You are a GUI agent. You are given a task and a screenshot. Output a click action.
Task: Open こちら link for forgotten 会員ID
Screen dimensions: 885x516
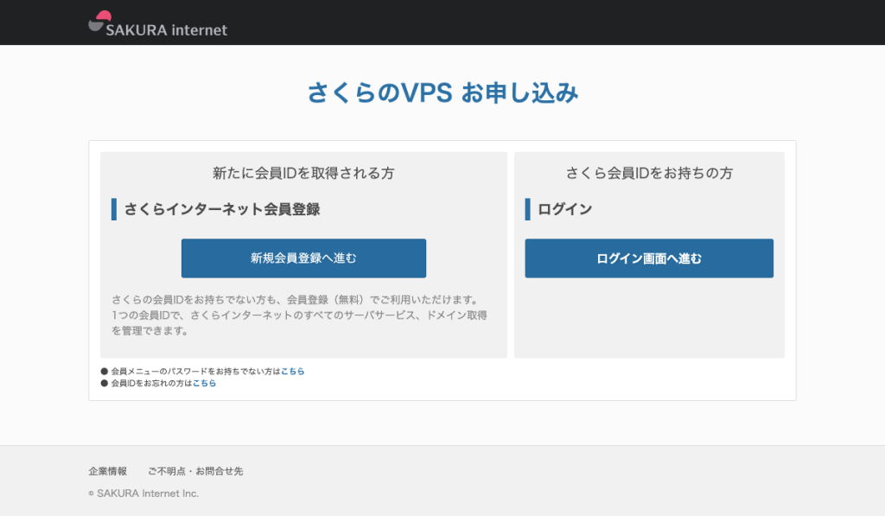(x=204, y=383)
